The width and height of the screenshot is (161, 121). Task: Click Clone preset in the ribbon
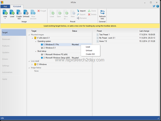point(92,11)
